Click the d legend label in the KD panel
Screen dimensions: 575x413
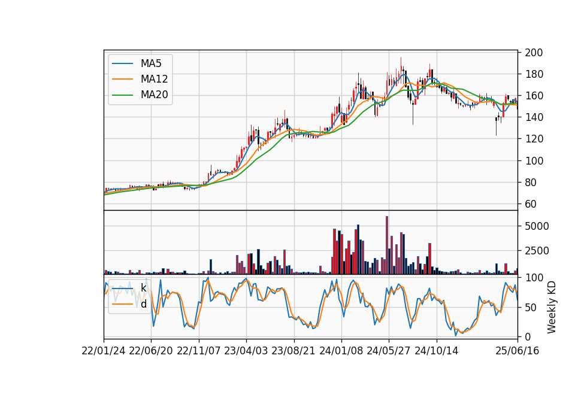tap(143, 304)
